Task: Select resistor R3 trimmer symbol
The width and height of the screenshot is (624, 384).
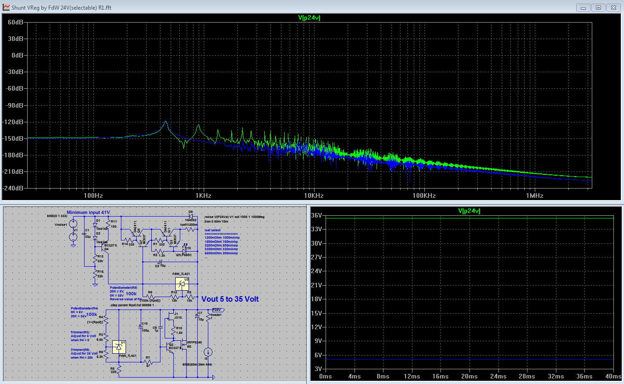Action: [x=106, y=337]
